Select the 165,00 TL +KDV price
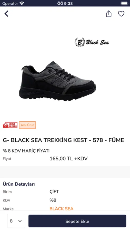The height and width of the screenshot is (231, 130). [x=69, y=159]
